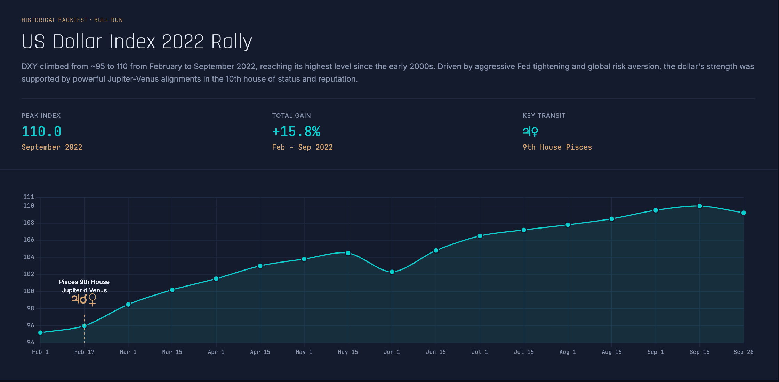779x382 pixels.
Task: Click the Feb 17 data point marker
Action: click(84, 326)
